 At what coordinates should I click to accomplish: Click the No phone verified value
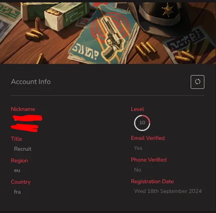coord(138,170)
